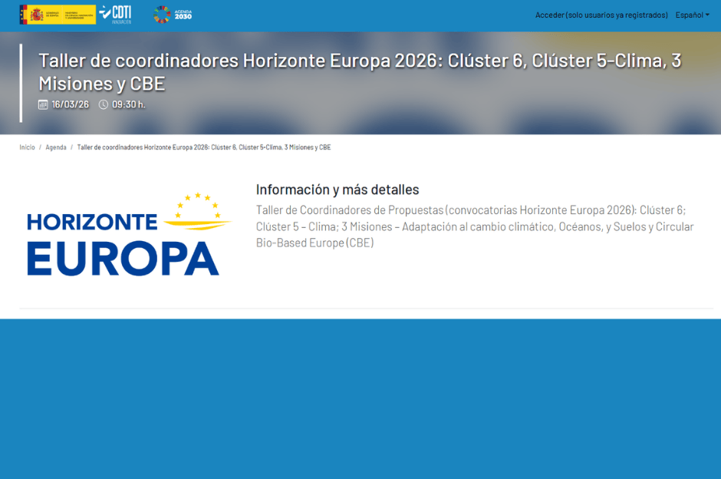
Task: Click the 'Información y más detalles' heading
Action: pos(337,190)
